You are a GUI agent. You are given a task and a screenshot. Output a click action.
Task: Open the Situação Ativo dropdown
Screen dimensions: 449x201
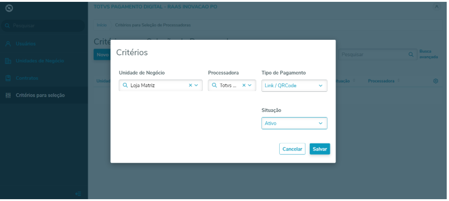click(294, 123)
